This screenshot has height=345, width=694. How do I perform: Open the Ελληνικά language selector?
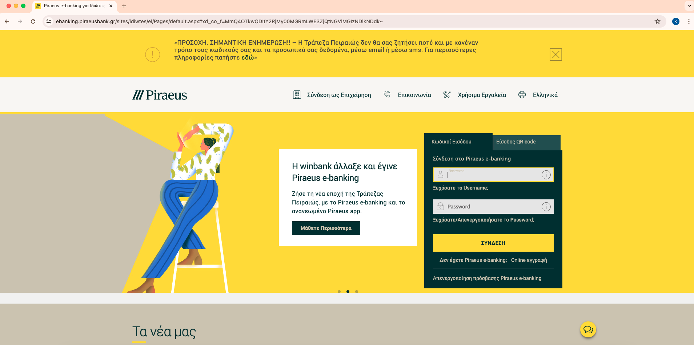point(545,95)
